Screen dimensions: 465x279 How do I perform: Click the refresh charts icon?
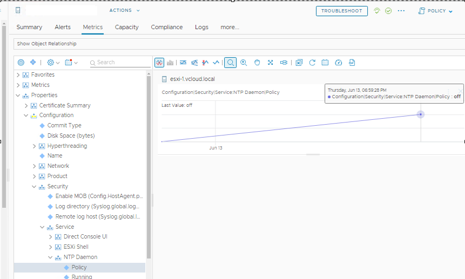click(312, 63)
